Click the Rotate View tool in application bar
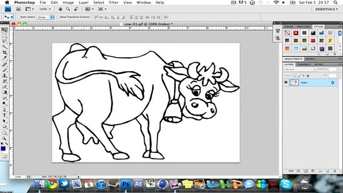The width and height of the screenshot is (343, 193). pos(76,9)
